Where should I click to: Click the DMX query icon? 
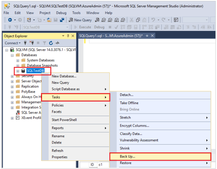pos(110,20)
